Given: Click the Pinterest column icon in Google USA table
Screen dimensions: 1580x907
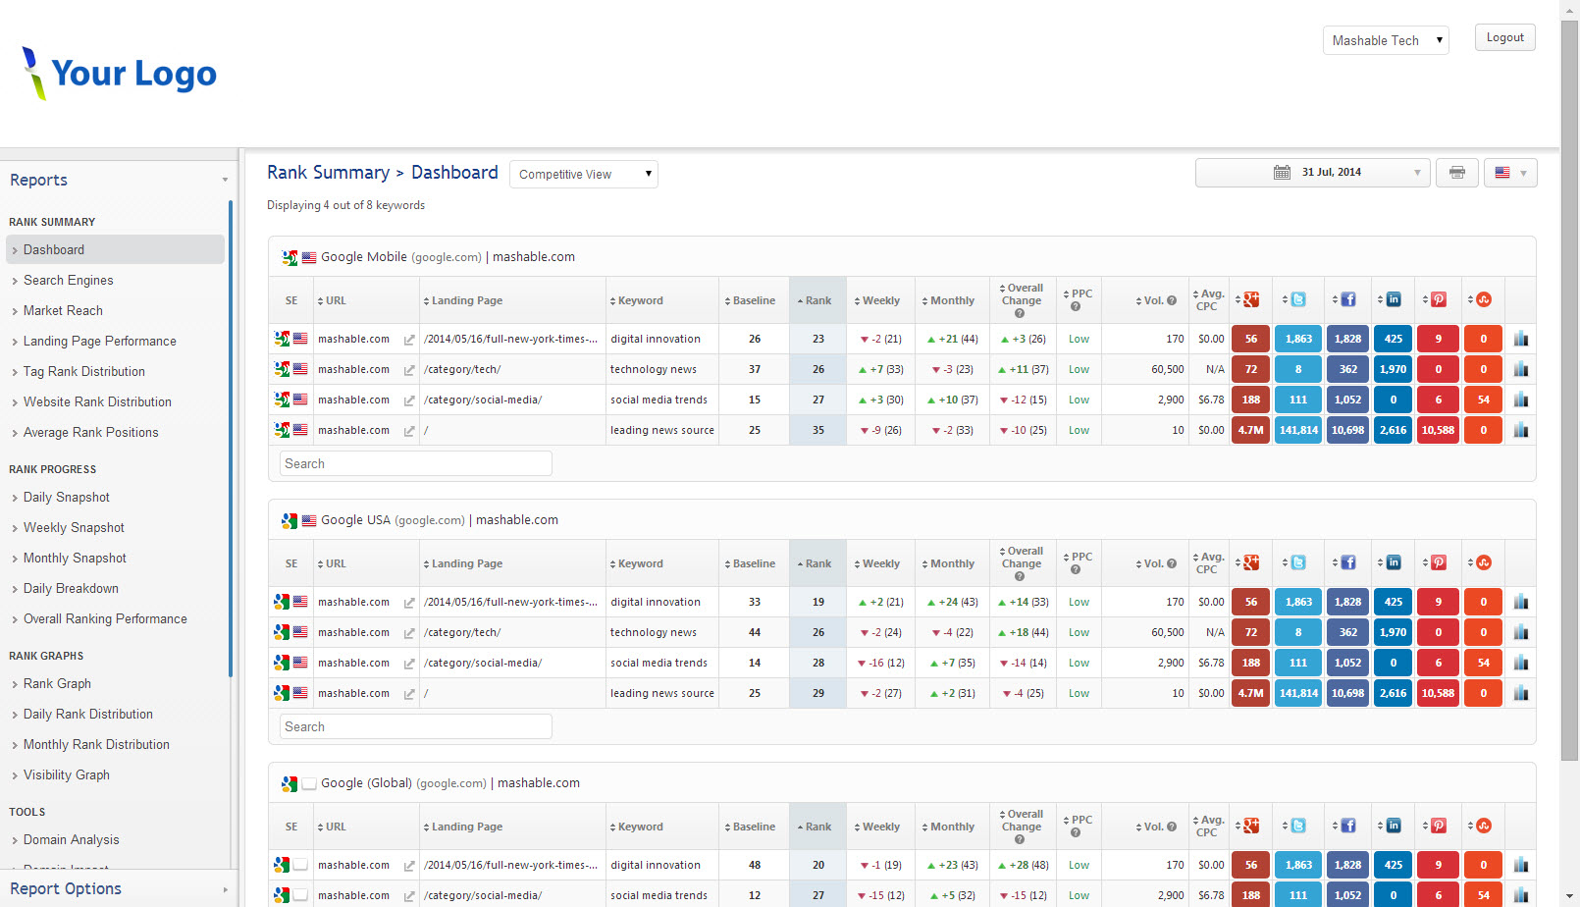Looking at the screenshot, I should [1439, 563].
